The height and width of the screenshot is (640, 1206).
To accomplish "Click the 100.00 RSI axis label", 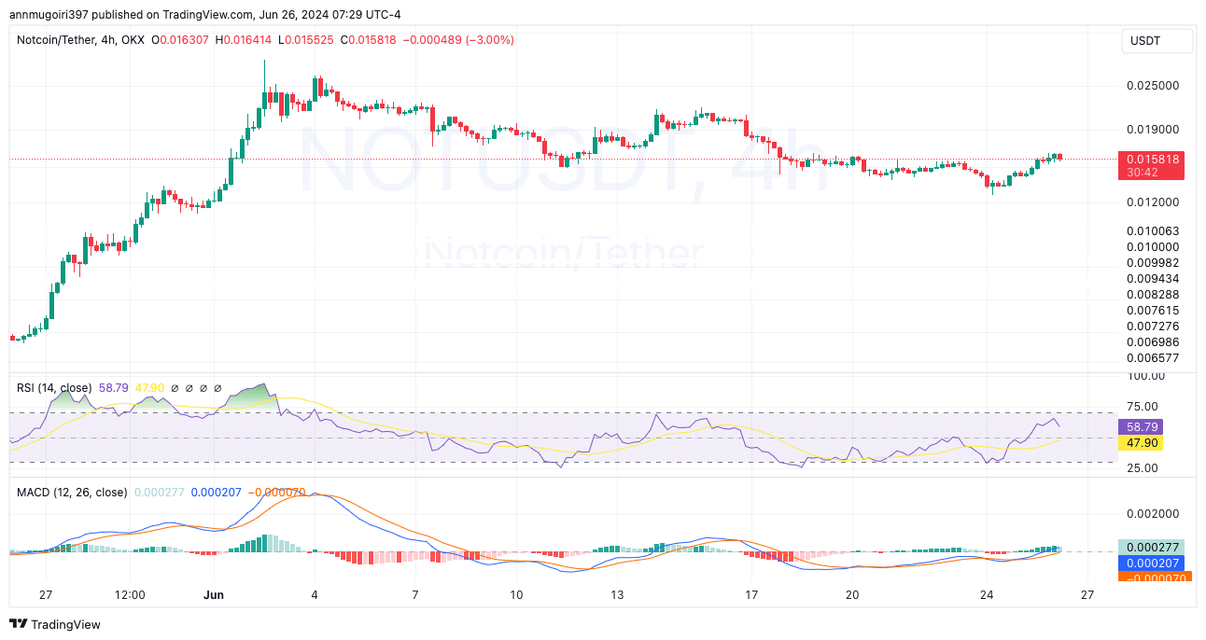I will 1145,376.
